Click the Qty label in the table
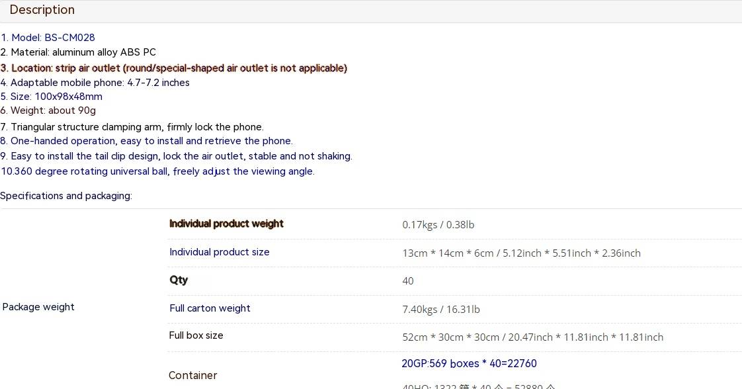The height and width of the screenshot is (389, 742). pos(179,280)
